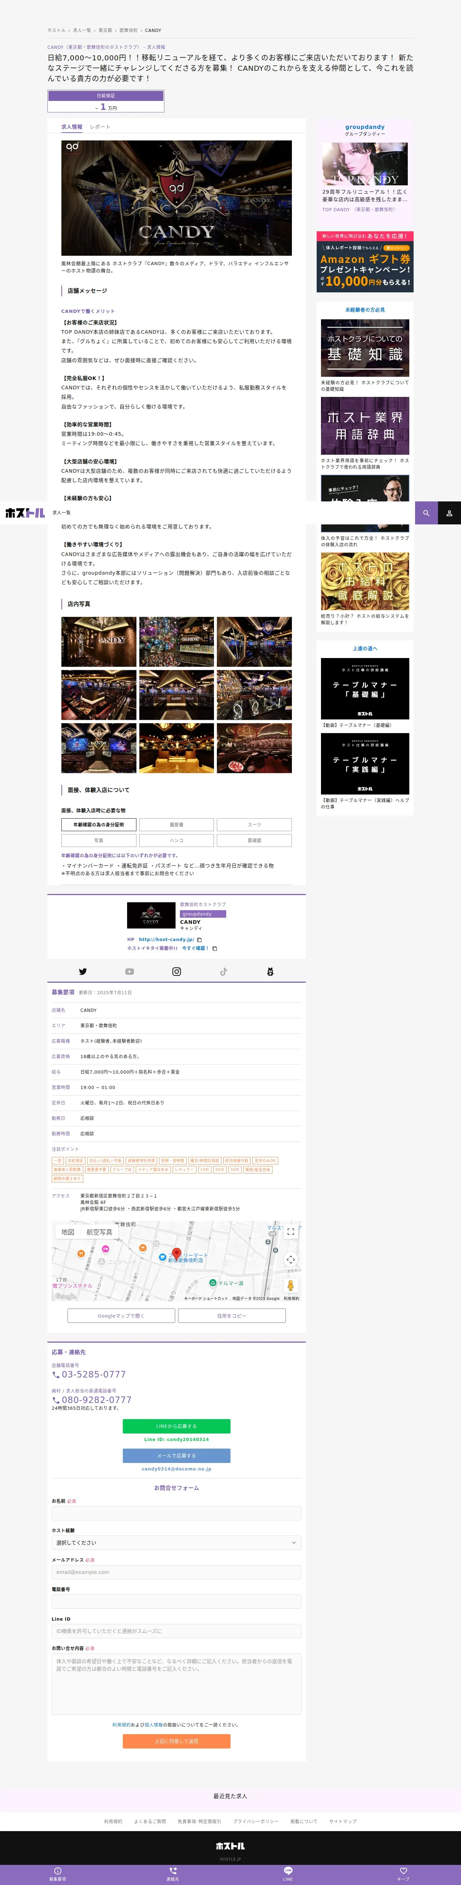Screen dimensions: 461x1885
Task: Click phone icon beside 080-9282-0777
Action: (x=56, y=1400)
